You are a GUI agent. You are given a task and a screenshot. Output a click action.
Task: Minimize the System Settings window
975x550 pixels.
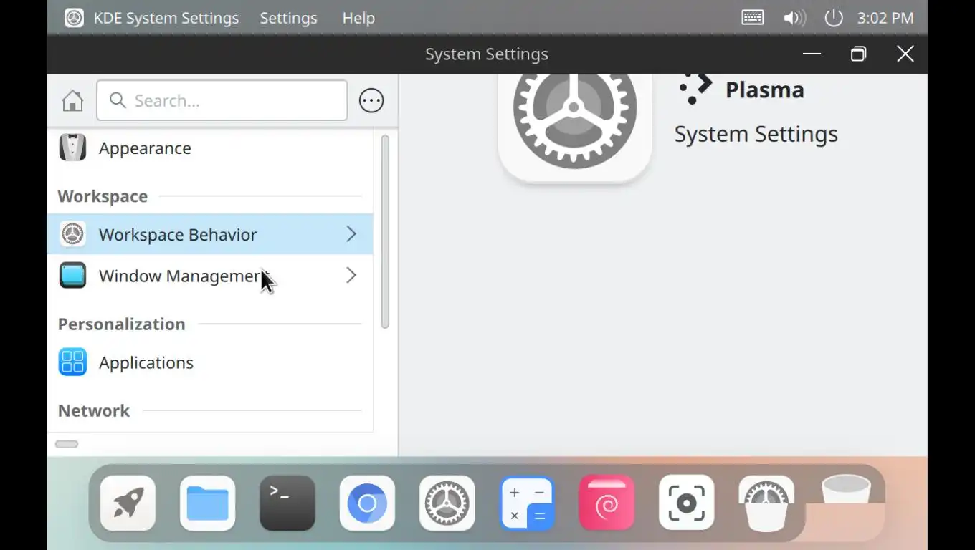tap(812, 54)
